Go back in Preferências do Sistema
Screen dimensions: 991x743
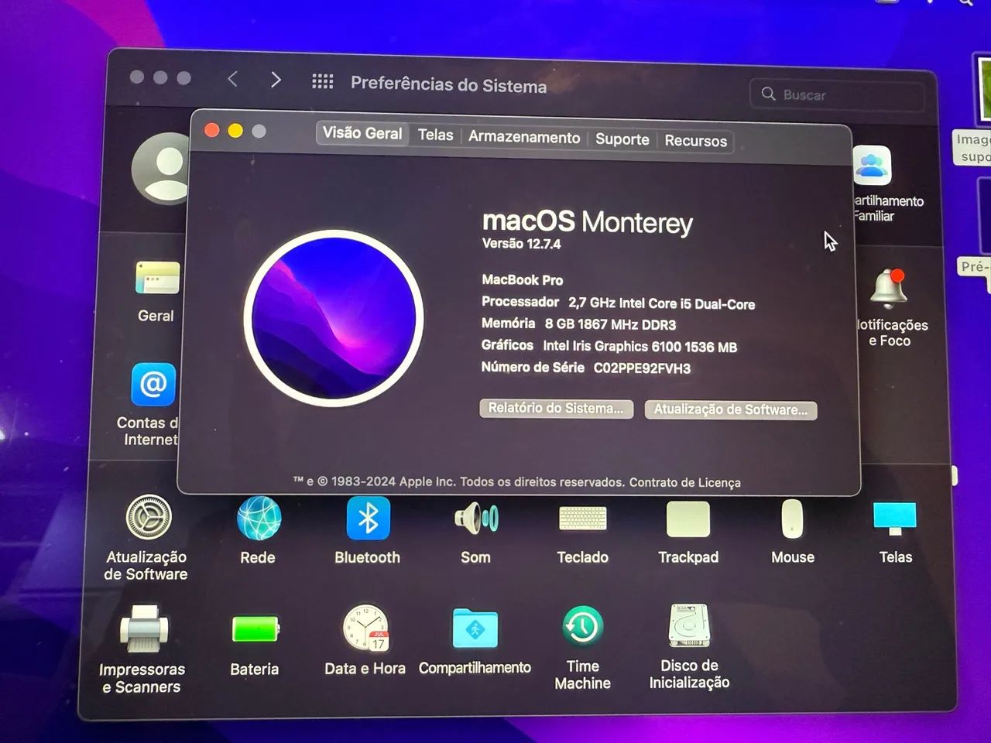tap(233, 79)
